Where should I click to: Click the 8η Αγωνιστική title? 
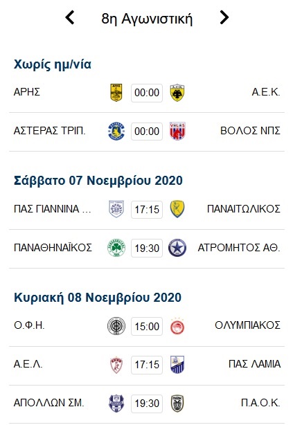pos(147,19)
